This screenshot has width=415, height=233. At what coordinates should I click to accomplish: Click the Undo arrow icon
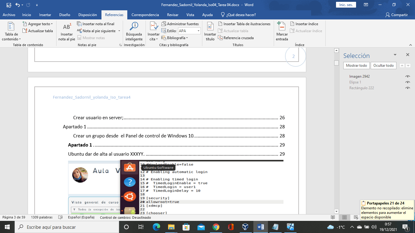point(18,5)
